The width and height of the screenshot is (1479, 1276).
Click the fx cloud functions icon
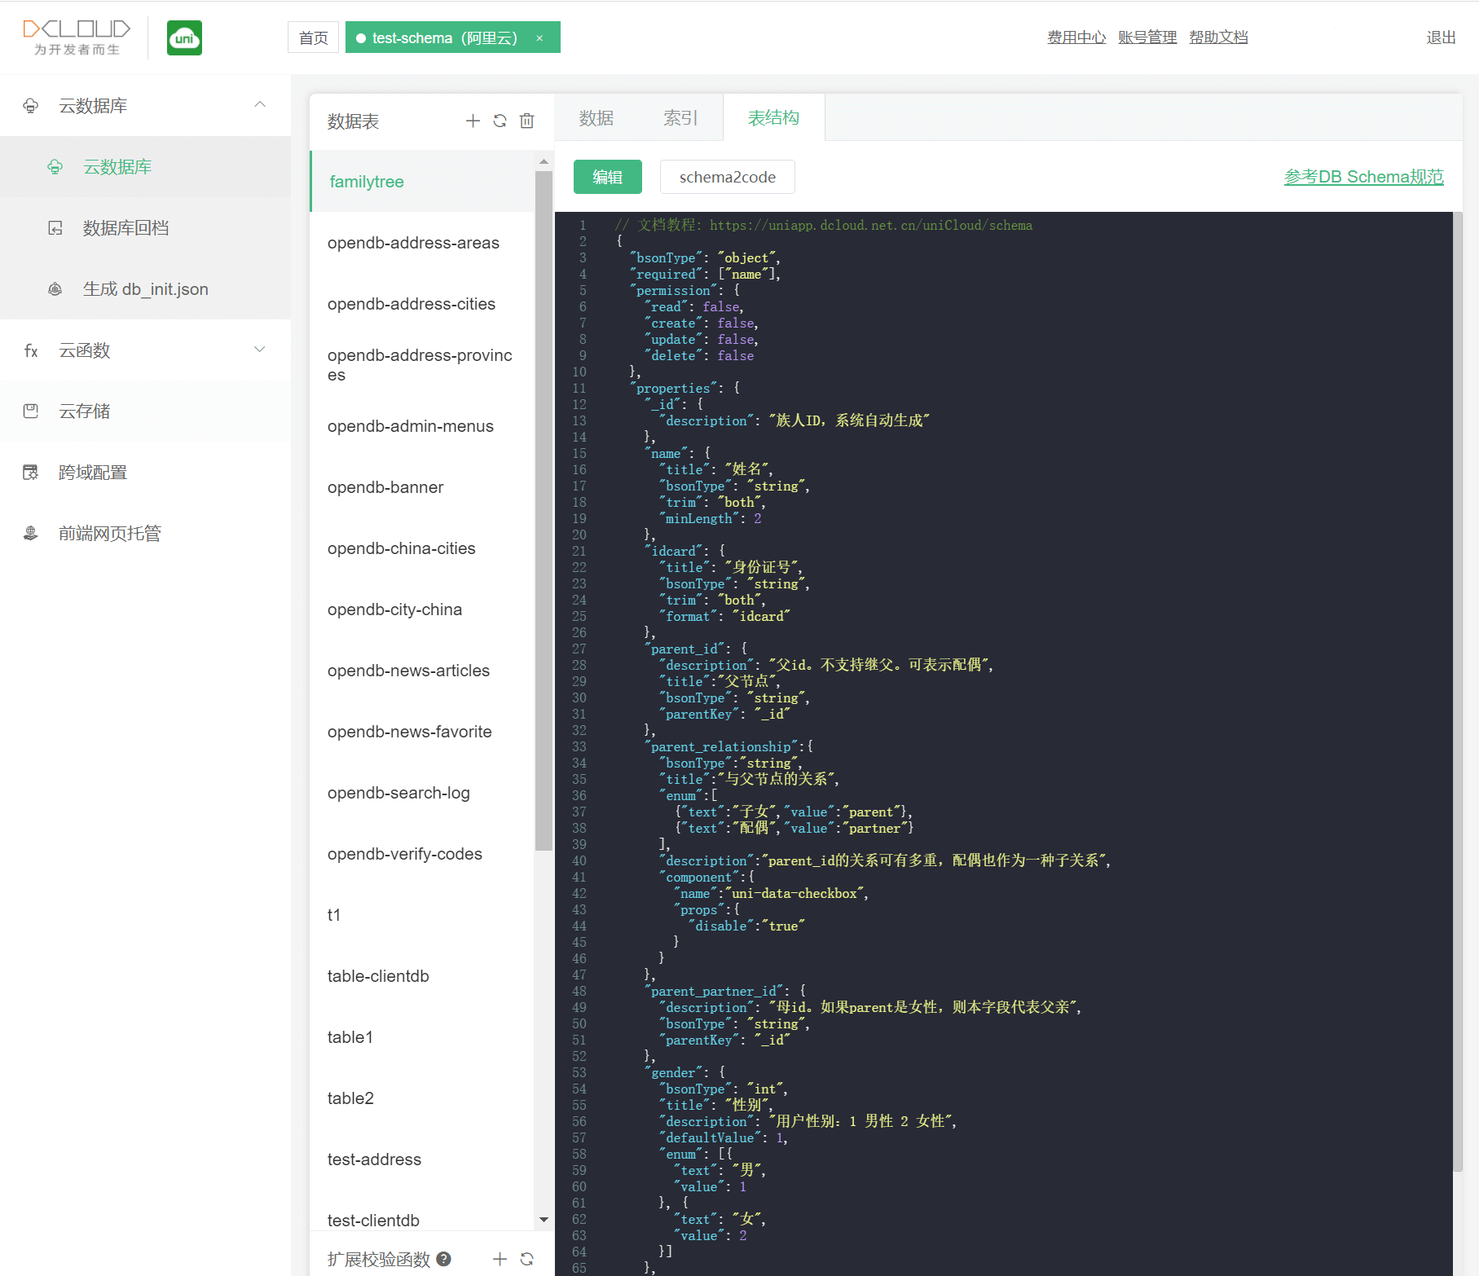click(x=31, y=350)
